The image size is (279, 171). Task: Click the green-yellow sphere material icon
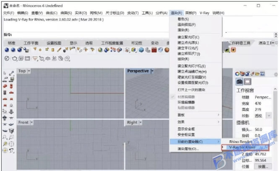pos(100,50)
